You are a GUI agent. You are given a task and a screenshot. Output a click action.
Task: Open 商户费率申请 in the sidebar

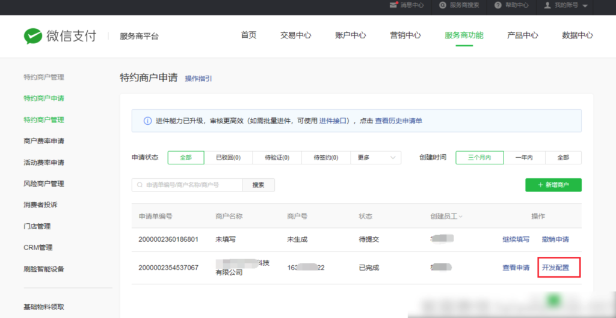pos(44,141)
